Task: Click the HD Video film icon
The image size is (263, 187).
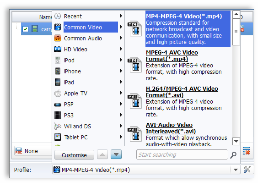Action: coord(58,49)
